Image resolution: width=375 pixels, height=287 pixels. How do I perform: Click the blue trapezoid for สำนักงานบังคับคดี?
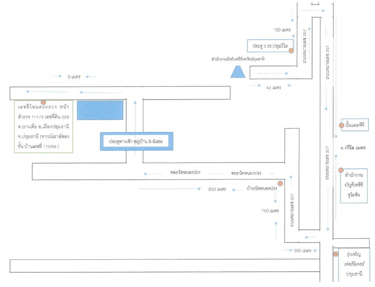238,72
